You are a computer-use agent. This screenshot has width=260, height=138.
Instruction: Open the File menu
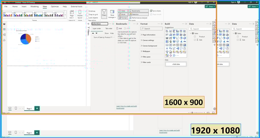coord(6,6)
